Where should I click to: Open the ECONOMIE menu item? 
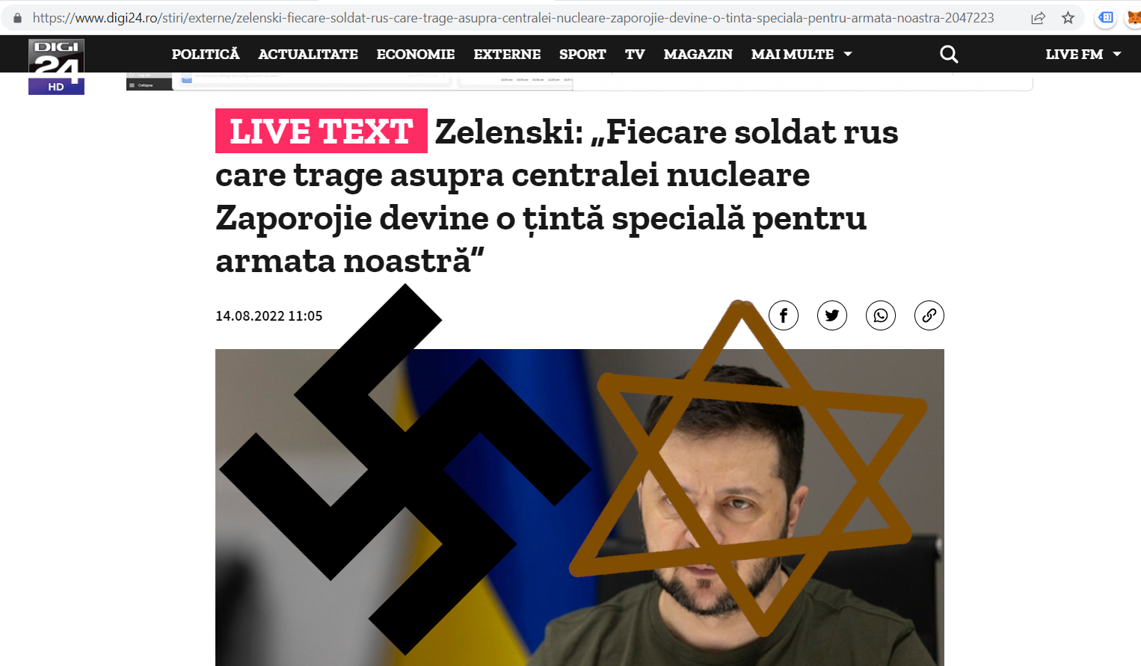[x=416, y=54]
